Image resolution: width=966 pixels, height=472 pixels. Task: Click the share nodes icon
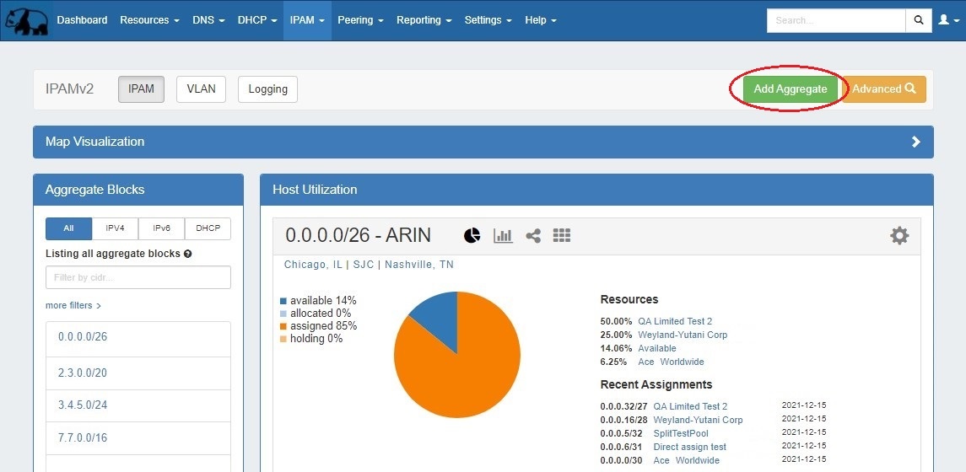coord(533,236)
